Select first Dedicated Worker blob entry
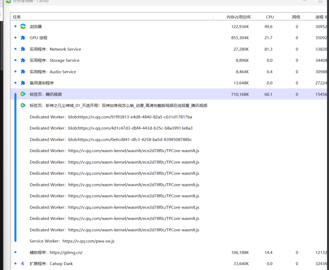 (111, 117)
